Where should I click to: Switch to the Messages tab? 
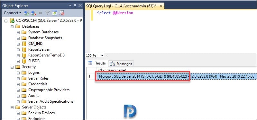click(x=121, y=64)
